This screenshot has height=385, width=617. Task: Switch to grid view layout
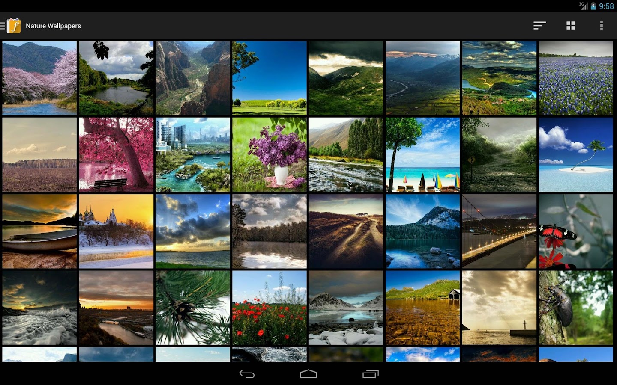click(570, 25)
